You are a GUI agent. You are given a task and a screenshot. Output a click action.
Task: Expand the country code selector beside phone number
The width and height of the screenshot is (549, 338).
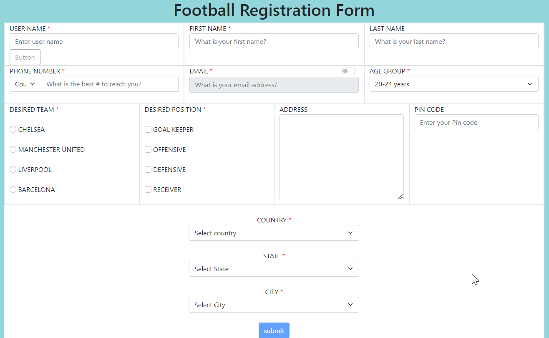(25, 84)
